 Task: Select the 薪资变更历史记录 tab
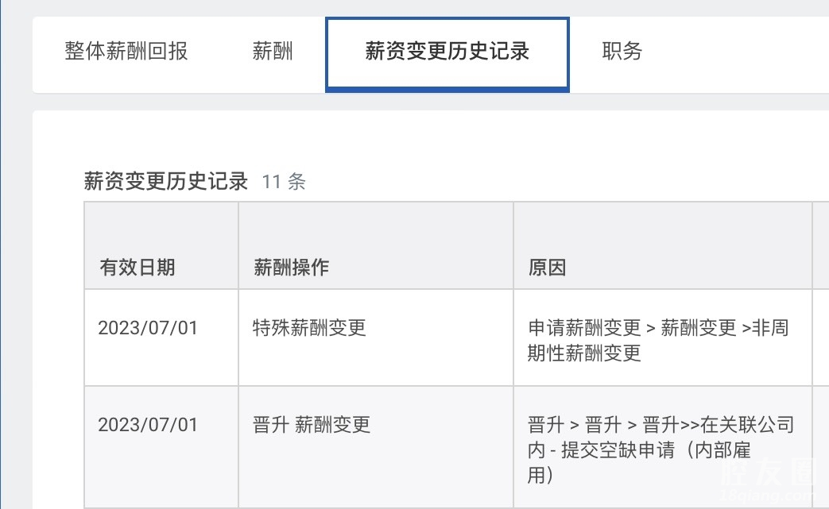[x=447, y=52]
